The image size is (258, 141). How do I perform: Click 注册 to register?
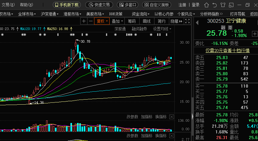(182, 5)
